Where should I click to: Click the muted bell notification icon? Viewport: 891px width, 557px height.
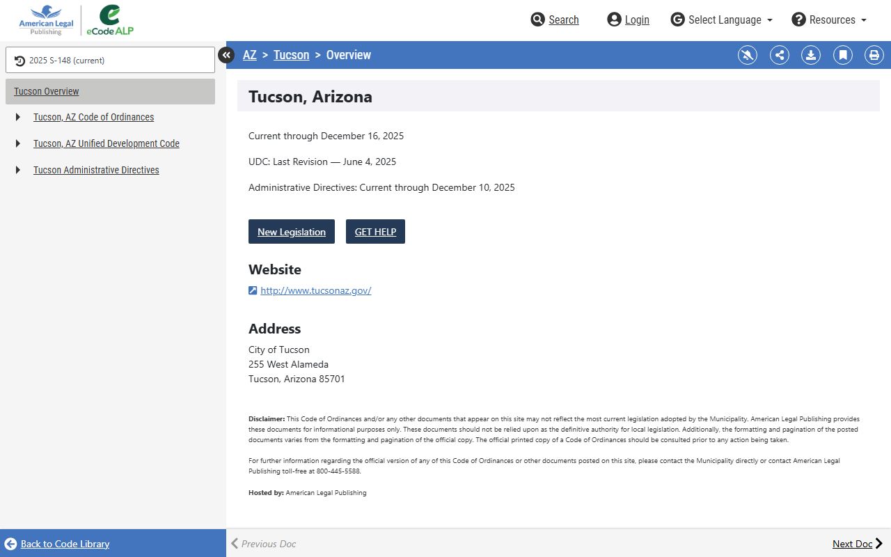[x=748, y=55]
